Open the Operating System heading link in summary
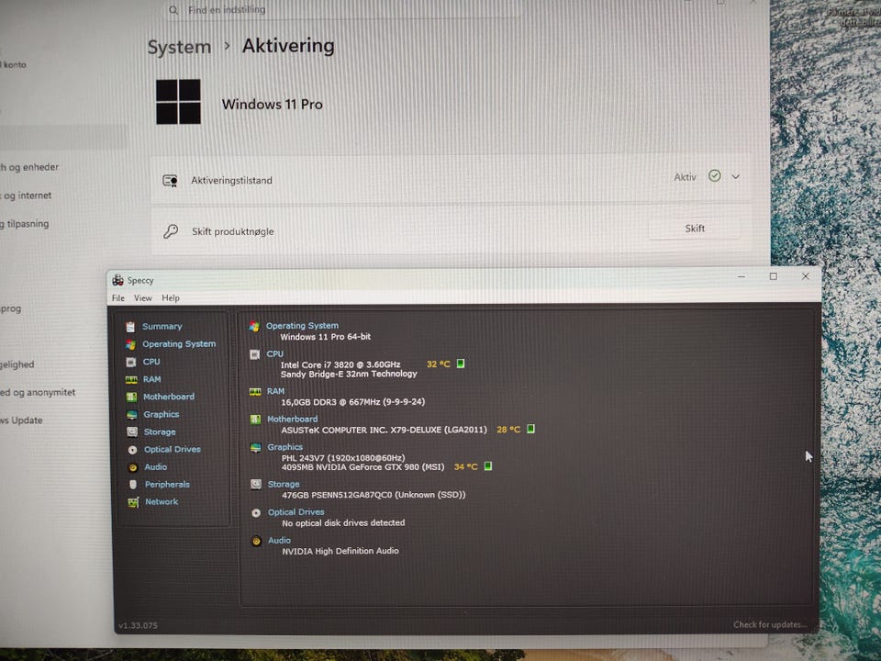Image resolution: width=881 pixels, height=661 pixels. point(302,325)
